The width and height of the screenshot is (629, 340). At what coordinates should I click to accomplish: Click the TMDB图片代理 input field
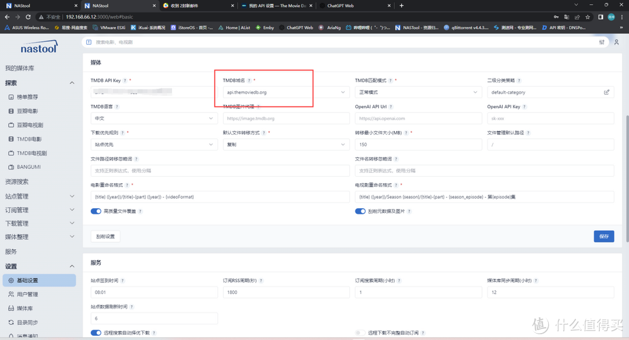tap(286, 119)
